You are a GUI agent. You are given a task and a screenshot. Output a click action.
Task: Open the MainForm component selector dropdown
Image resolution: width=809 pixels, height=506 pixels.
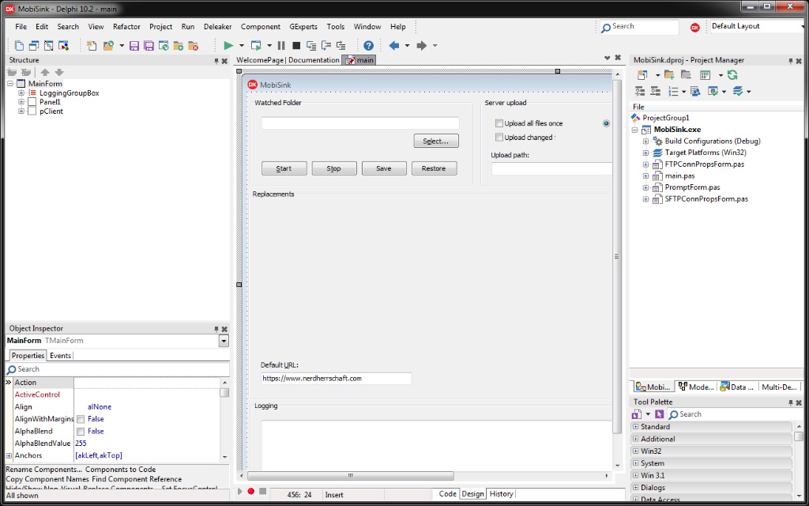click(x=224, y=341)
